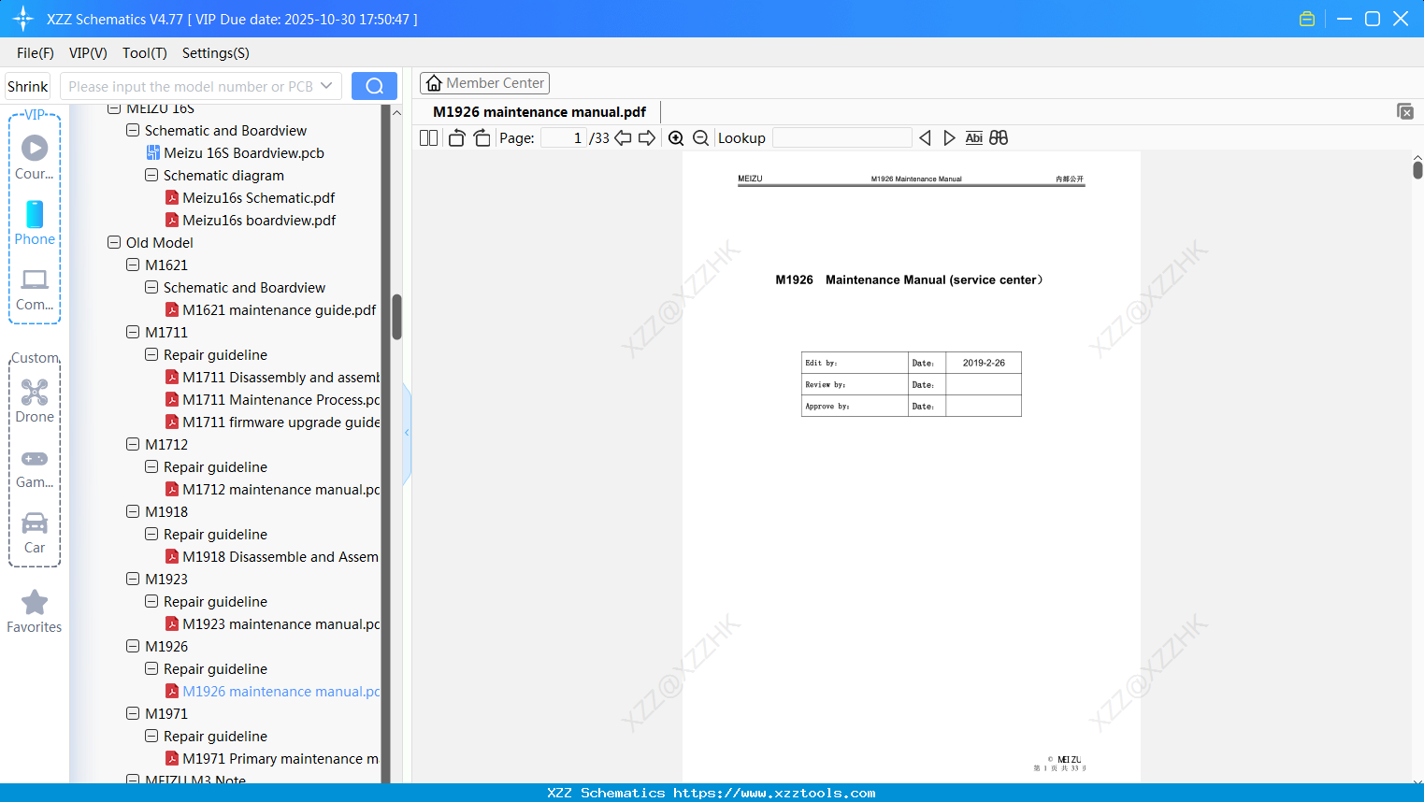The width and height of the screenshot is (1424, 802).
Task: Open model number dropdown arrow
Action: pos(326,86)
